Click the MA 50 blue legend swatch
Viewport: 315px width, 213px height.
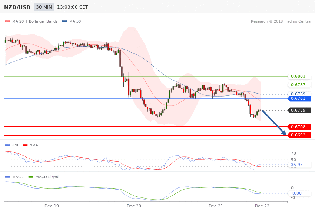point(64,21)
